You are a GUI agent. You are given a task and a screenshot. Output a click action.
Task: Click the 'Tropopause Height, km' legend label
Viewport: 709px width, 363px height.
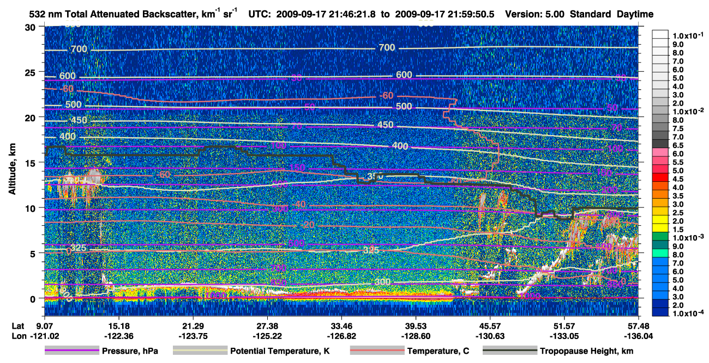[587, 352]
